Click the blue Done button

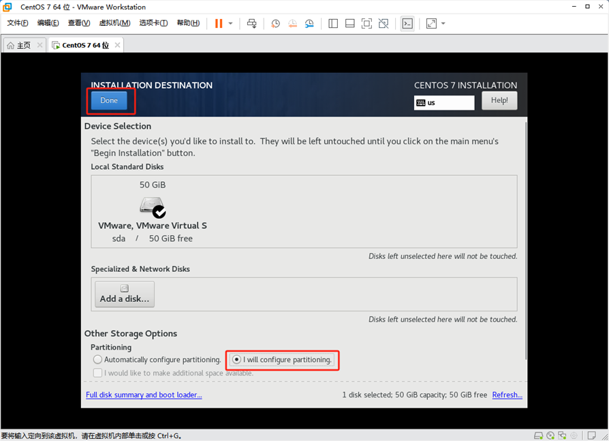[x=109, y=100]
